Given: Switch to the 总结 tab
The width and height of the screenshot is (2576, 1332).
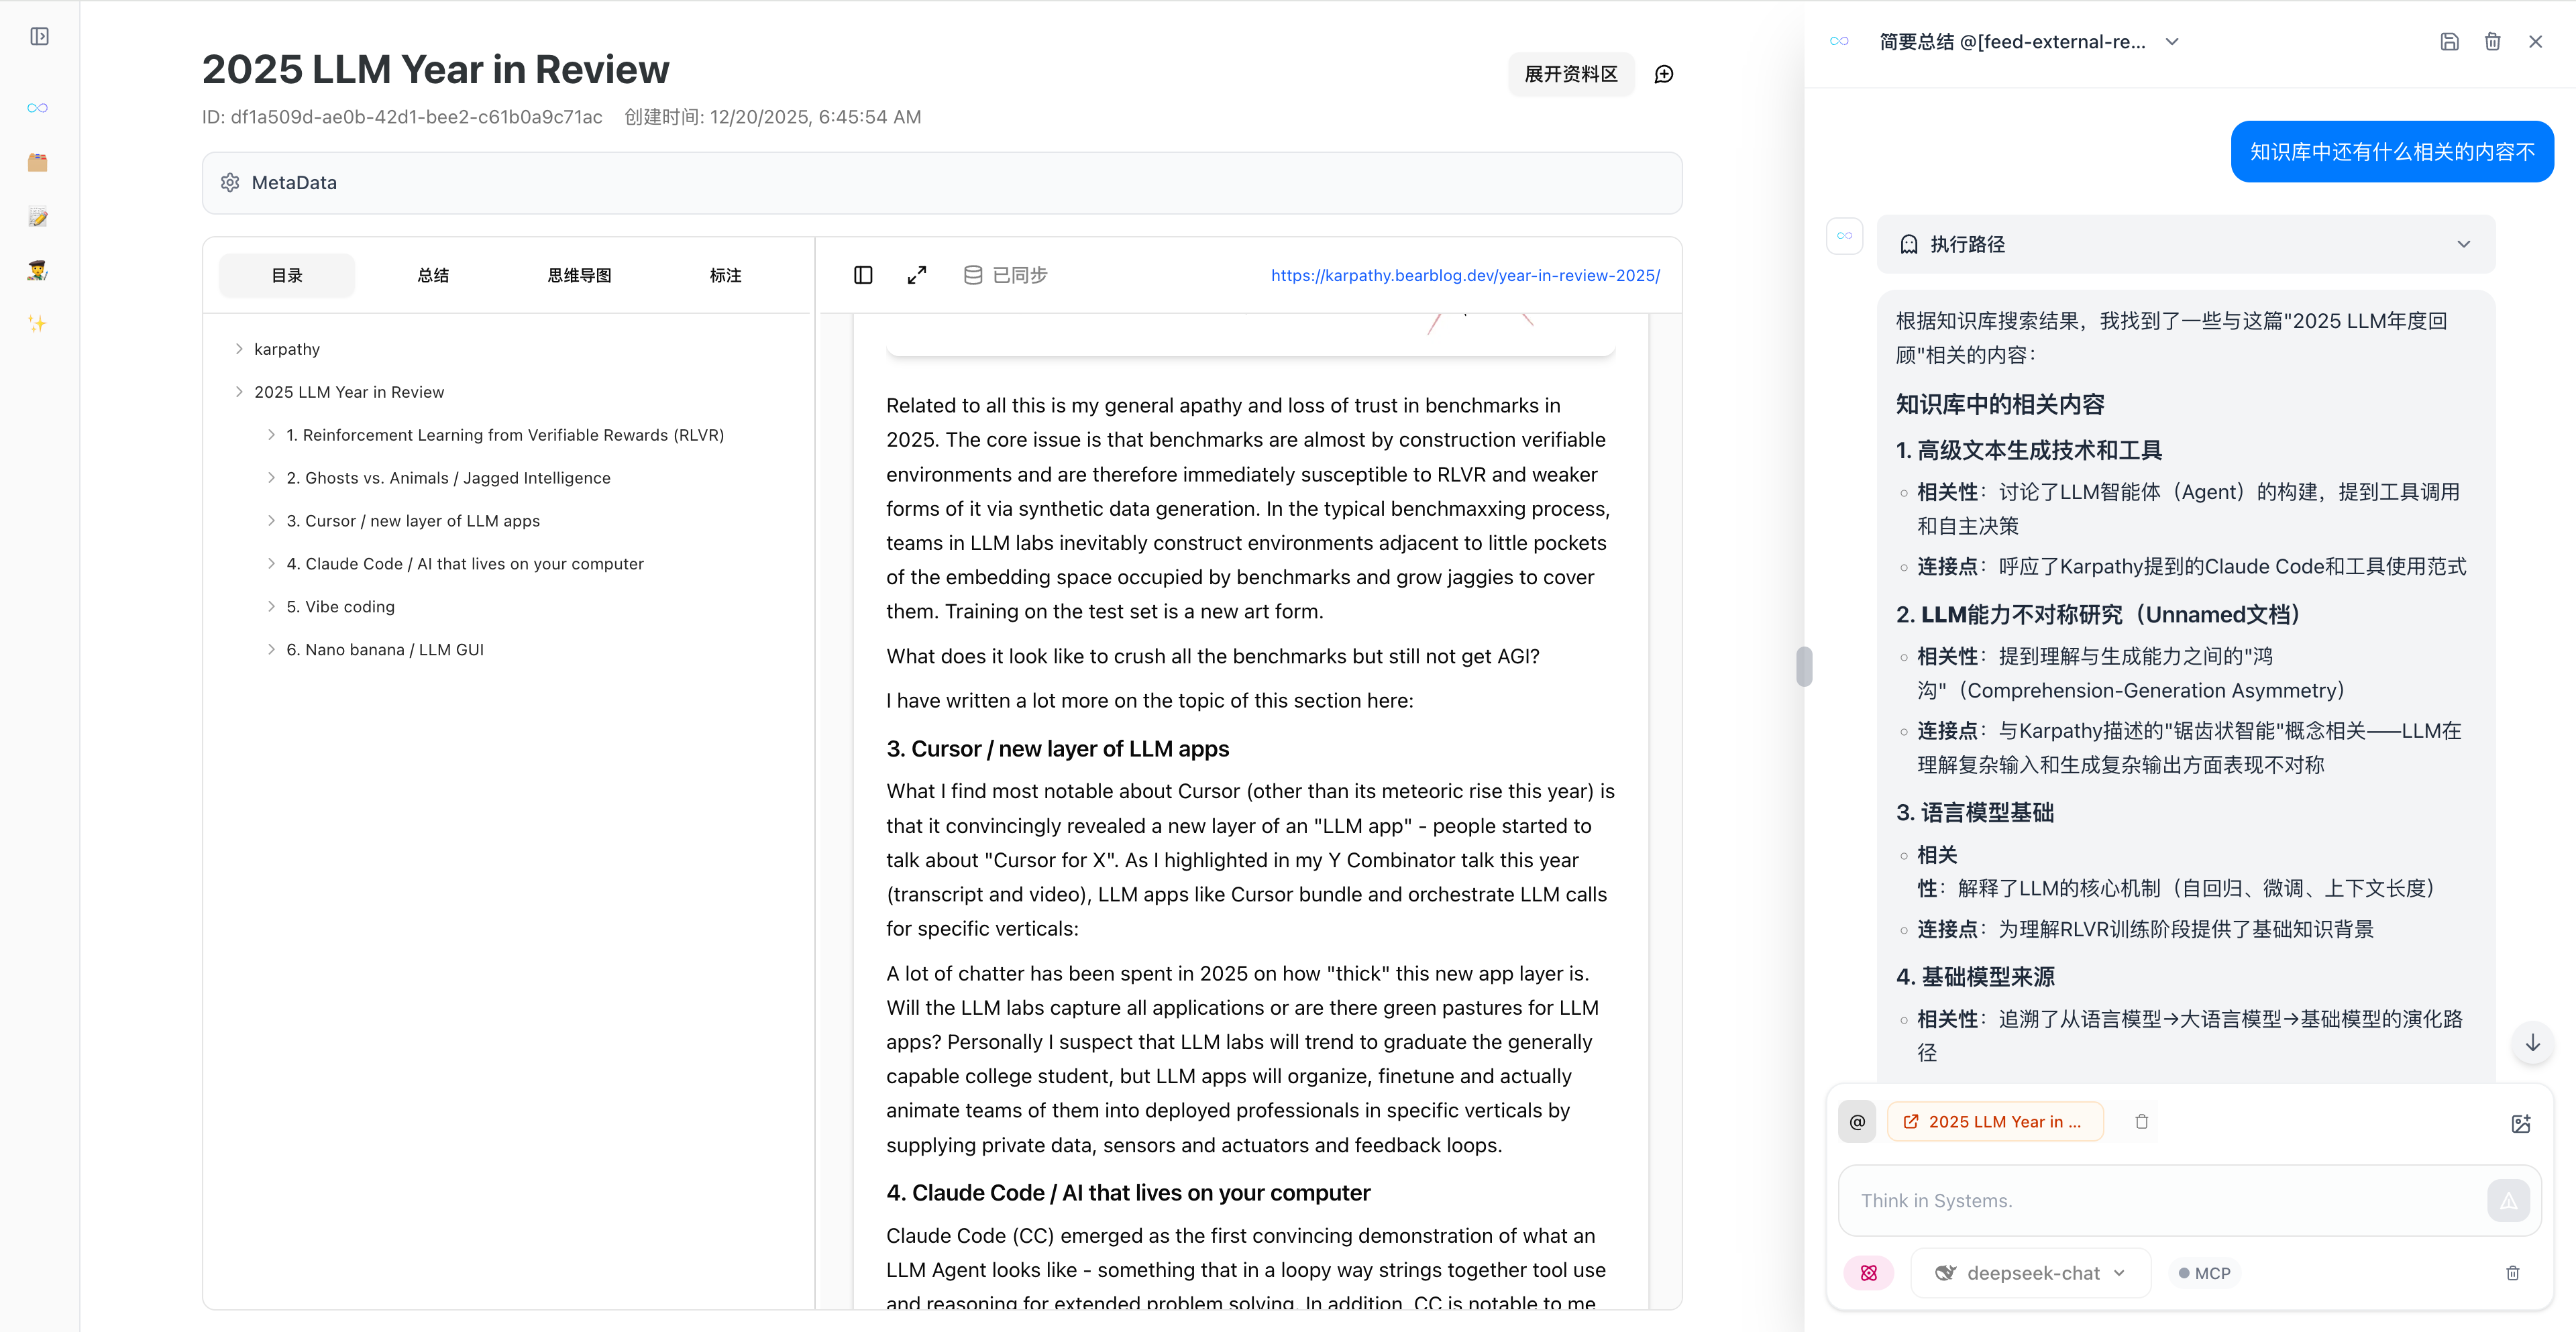Looking at the screenshot, I should (x=433, y=275).
